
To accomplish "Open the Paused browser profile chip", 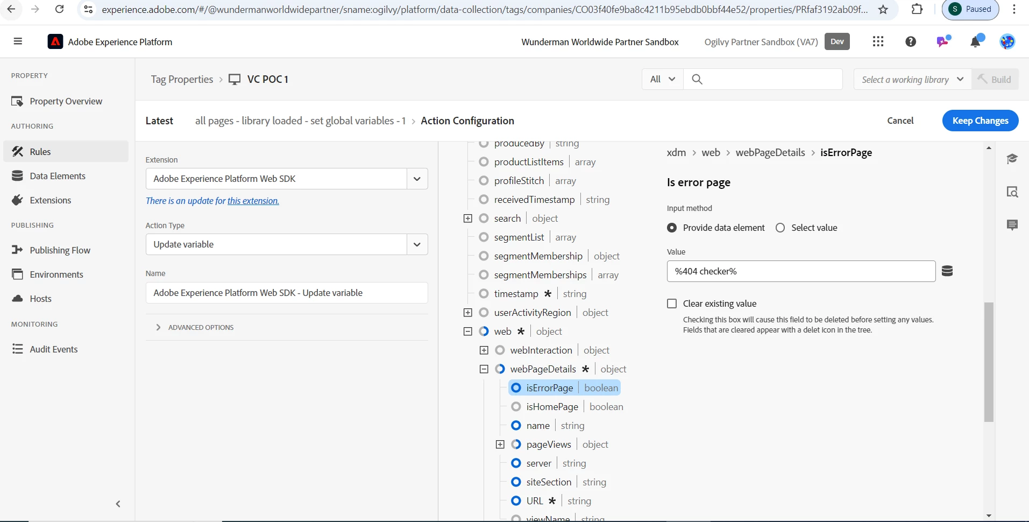I will pos(970,9).
